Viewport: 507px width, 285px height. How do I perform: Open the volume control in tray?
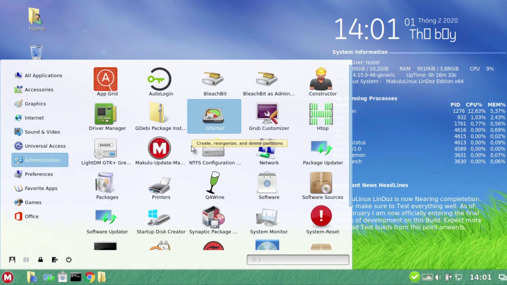pyautogui.click(x=438, y=277)
